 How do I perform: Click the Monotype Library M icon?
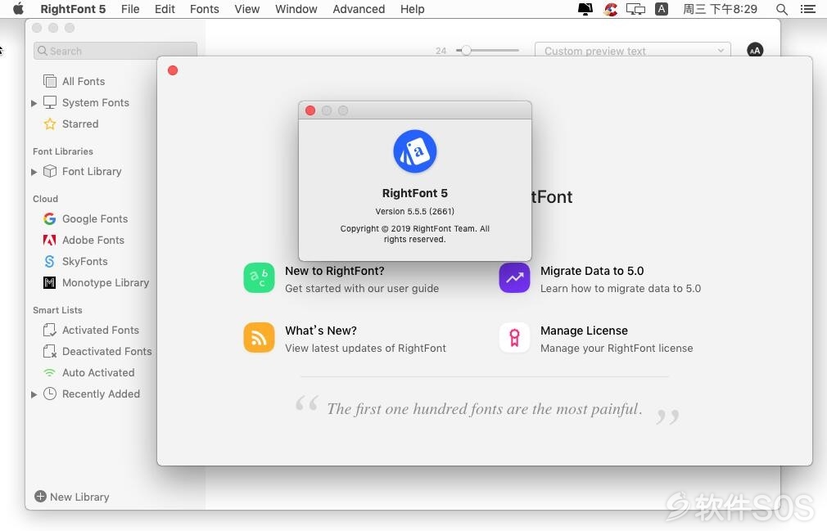pyautogui.click(x=50, y=283)
